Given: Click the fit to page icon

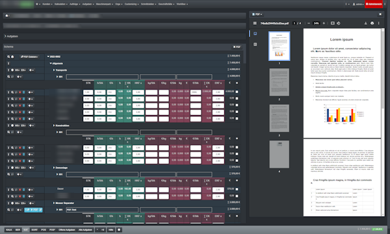Looking at the screenshot, I should 333,23.
